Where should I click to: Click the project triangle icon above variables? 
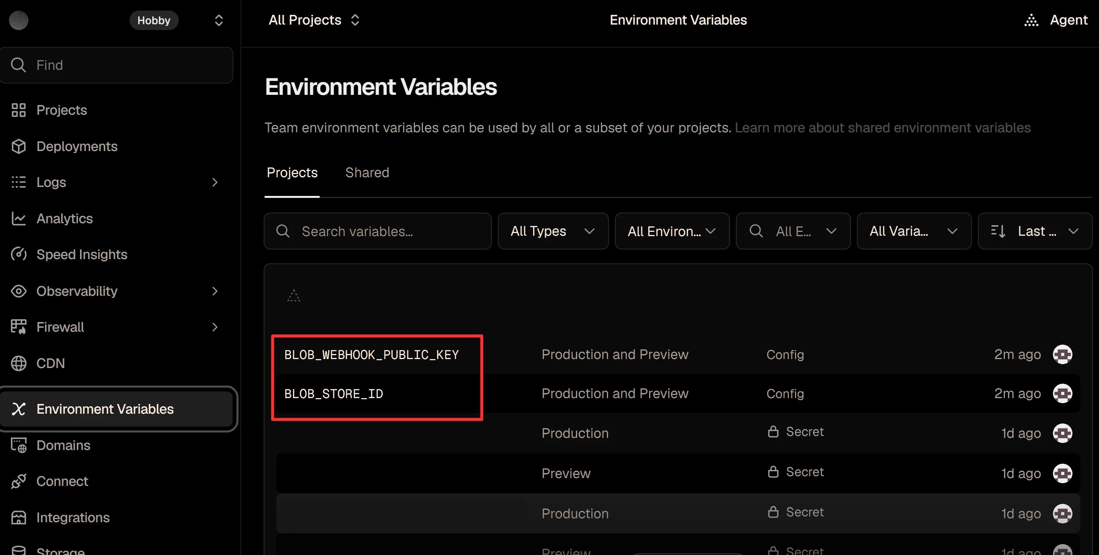click(x=293, y=295)
